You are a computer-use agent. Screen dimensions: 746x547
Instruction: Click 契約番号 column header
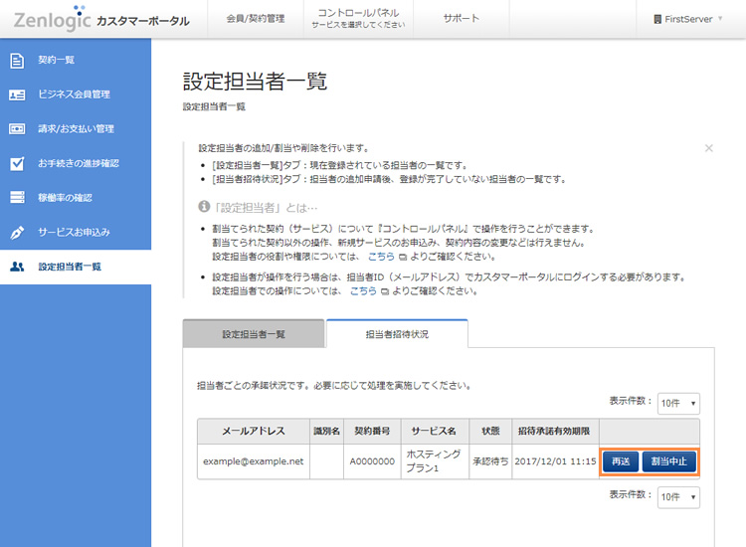[372, 431]
